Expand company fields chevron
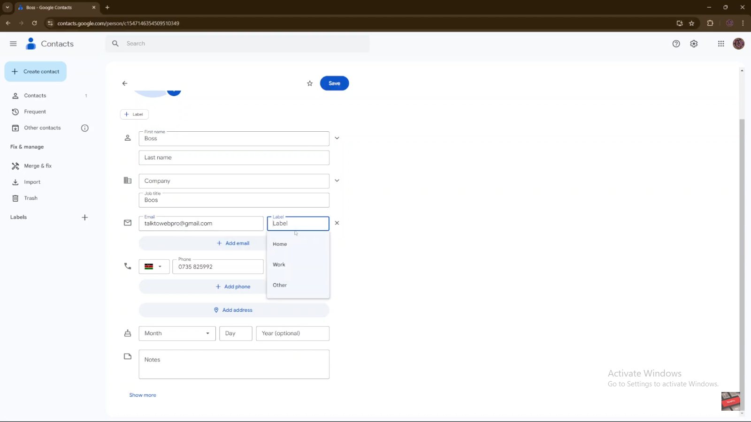751x422 pixels. tap(337, 181)
